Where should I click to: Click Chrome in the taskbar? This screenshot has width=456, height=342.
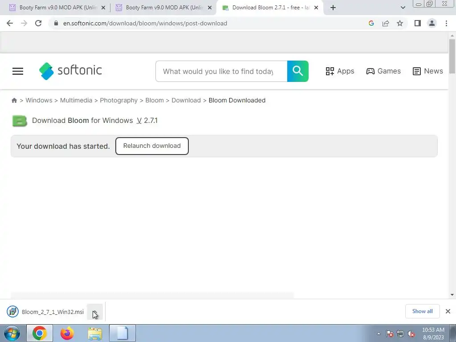click(40, 333)
